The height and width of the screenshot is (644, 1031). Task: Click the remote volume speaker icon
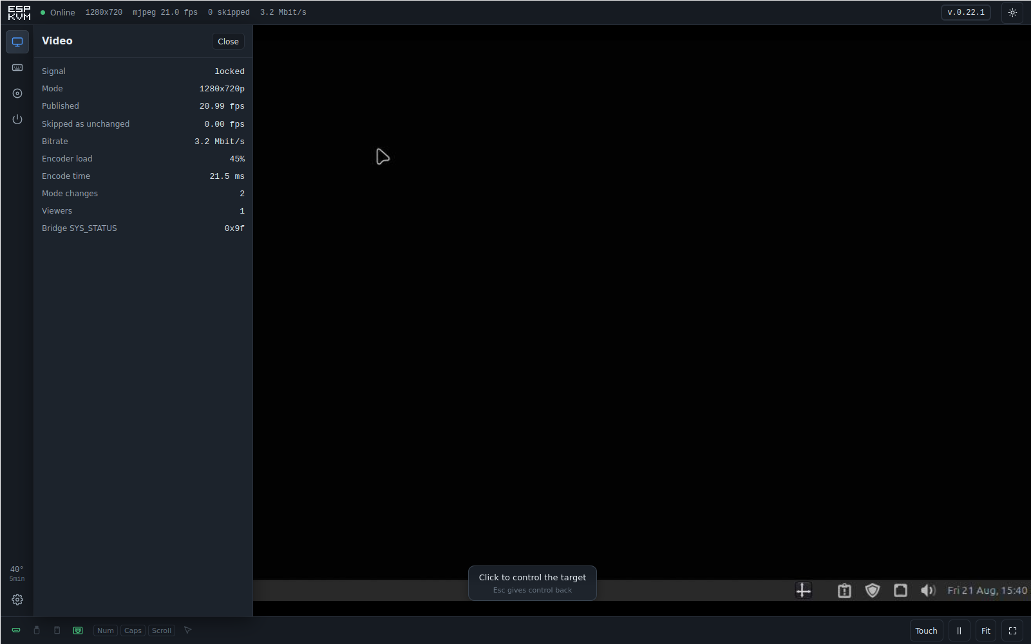coord(928,591)
